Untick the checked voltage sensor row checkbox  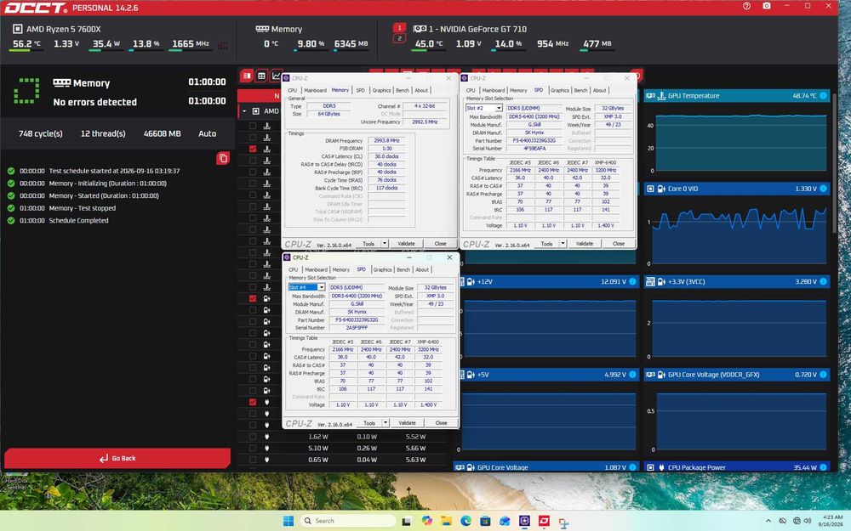coord(253,298)
